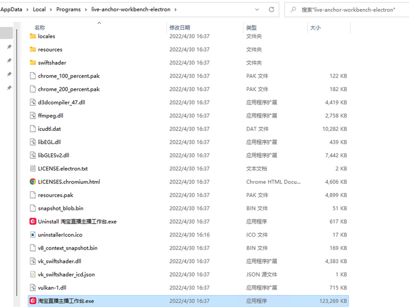
Task: Select the snapshot_blob.bin file icon
Action: point(33,208)
